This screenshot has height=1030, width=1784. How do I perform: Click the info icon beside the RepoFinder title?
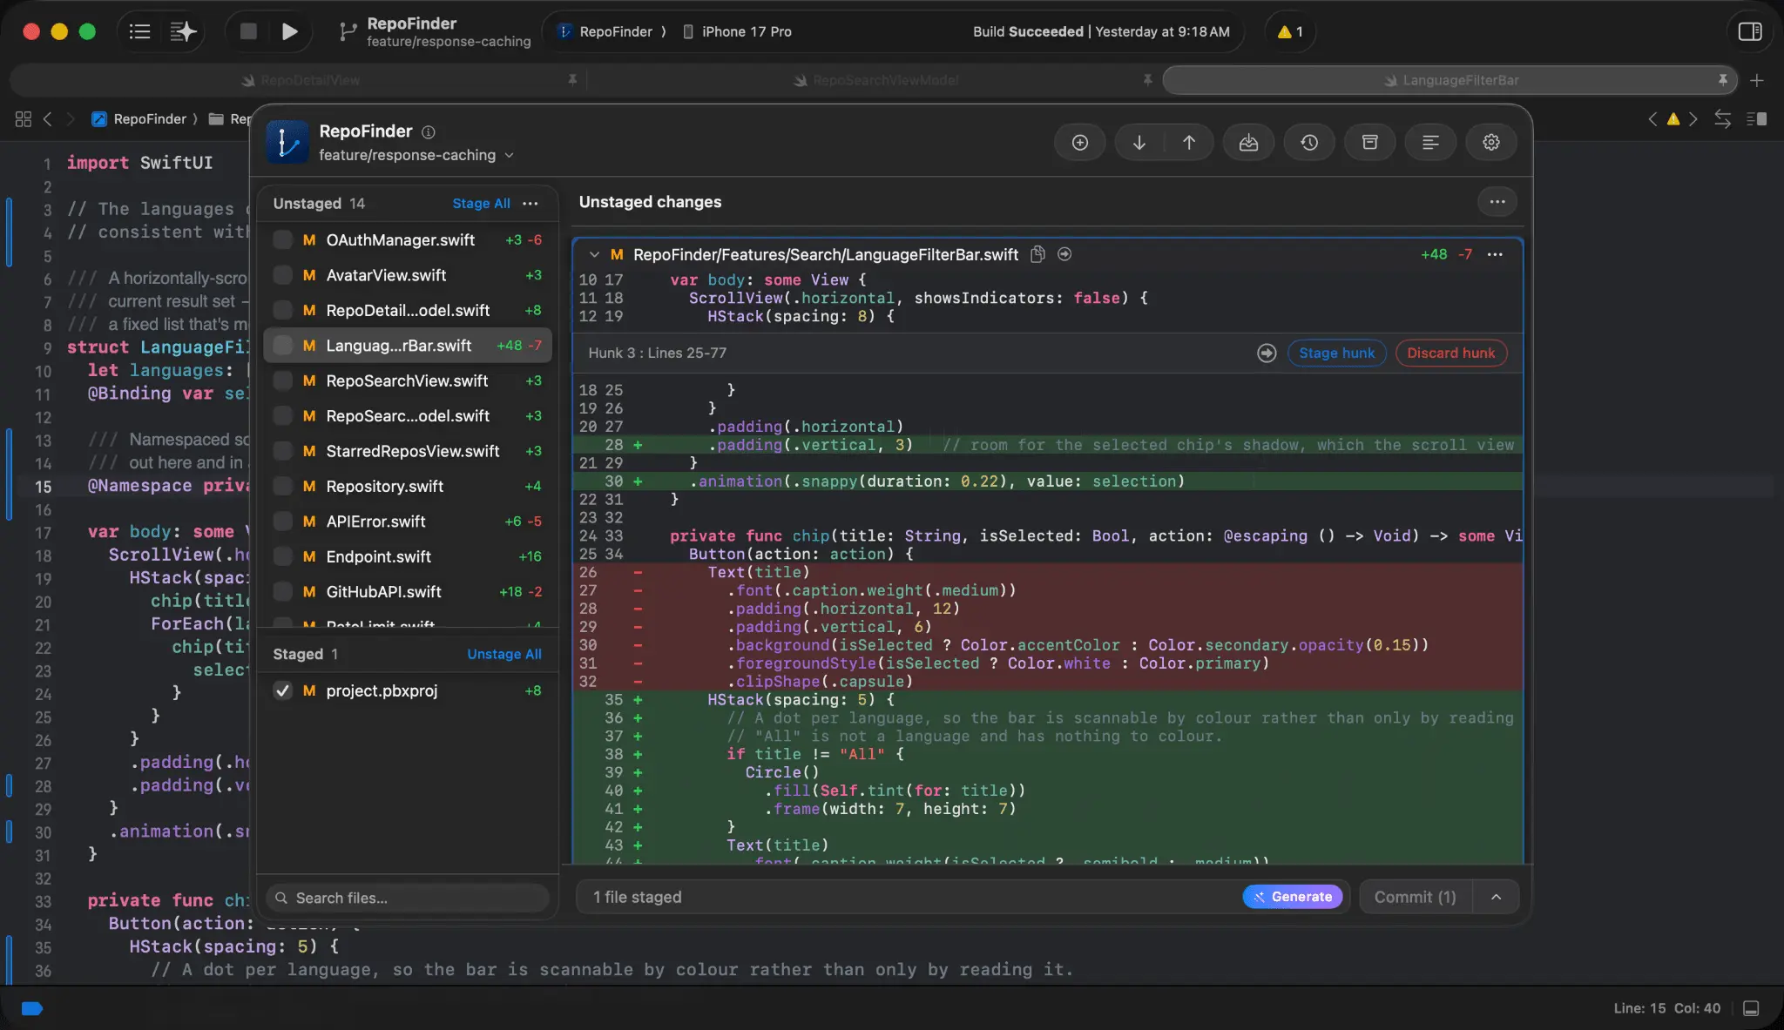pos(429,132)
